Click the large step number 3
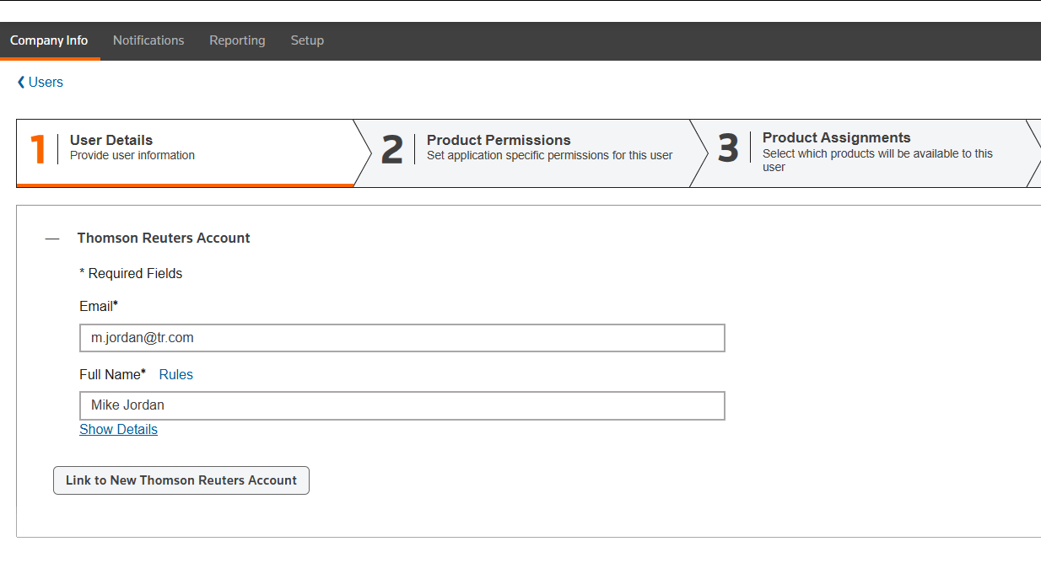This screenshot has height=563, width=1041. [x=728, y=148]
